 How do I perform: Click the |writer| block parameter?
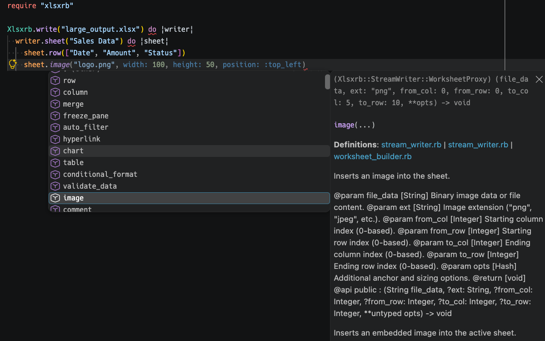tap(177, 29)
